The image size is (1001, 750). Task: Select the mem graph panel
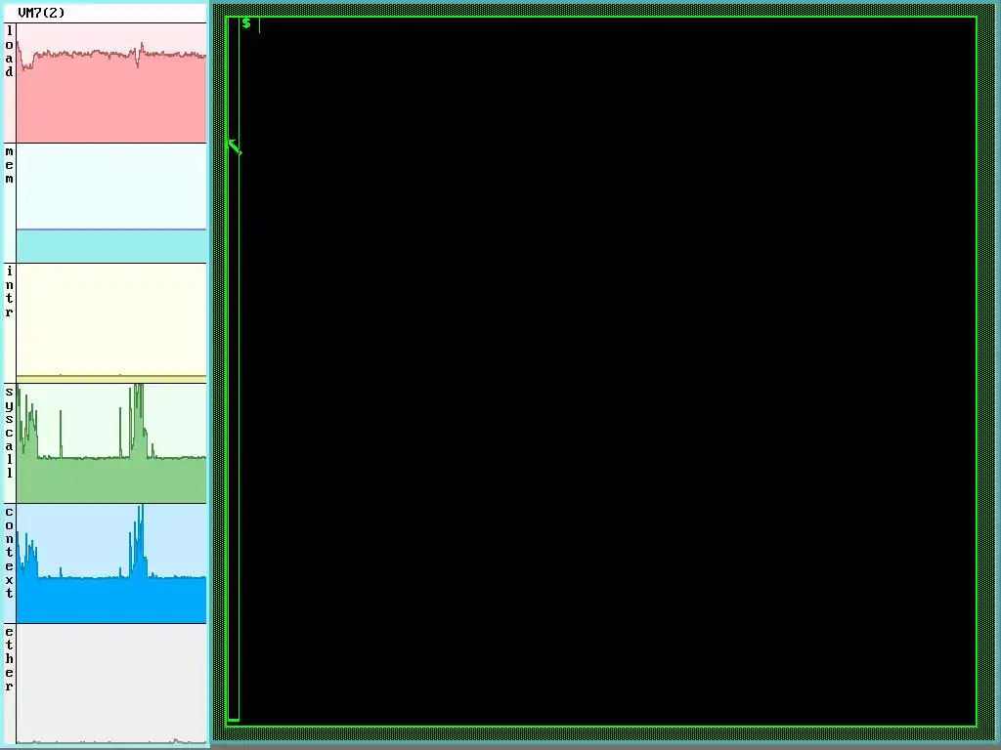[111, 203]
